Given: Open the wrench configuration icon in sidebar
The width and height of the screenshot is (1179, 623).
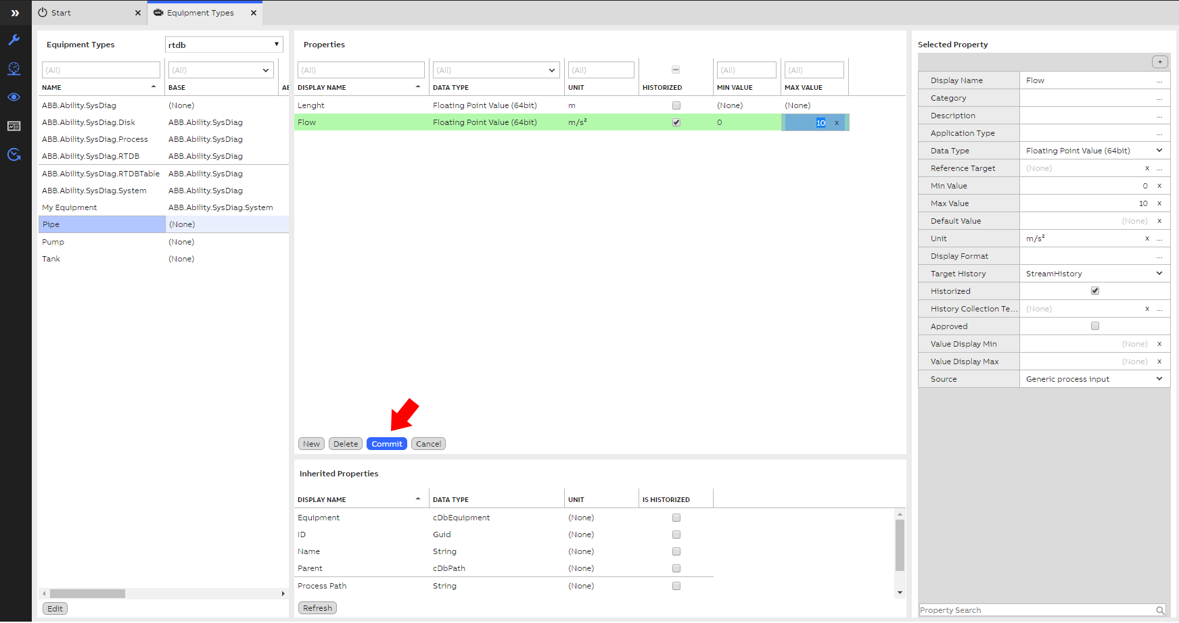Looking at the screenshot, I should [x=14, y=40].
